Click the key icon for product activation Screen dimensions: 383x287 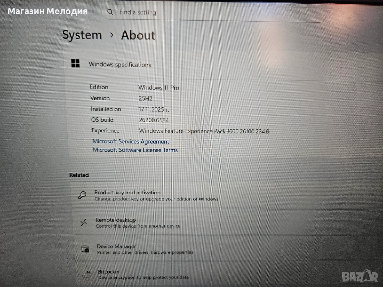[82, 195]
